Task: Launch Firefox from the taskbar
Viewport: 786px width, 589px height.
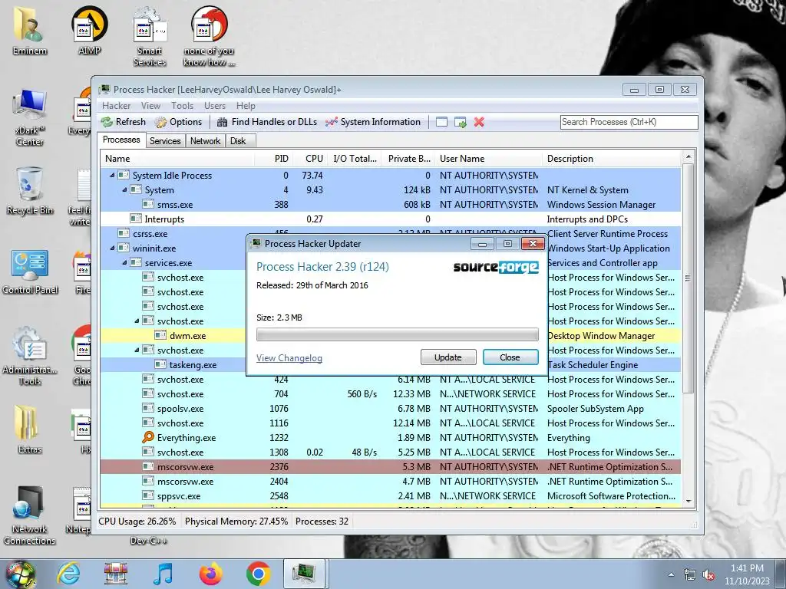Action: click(x=210, y=574)
